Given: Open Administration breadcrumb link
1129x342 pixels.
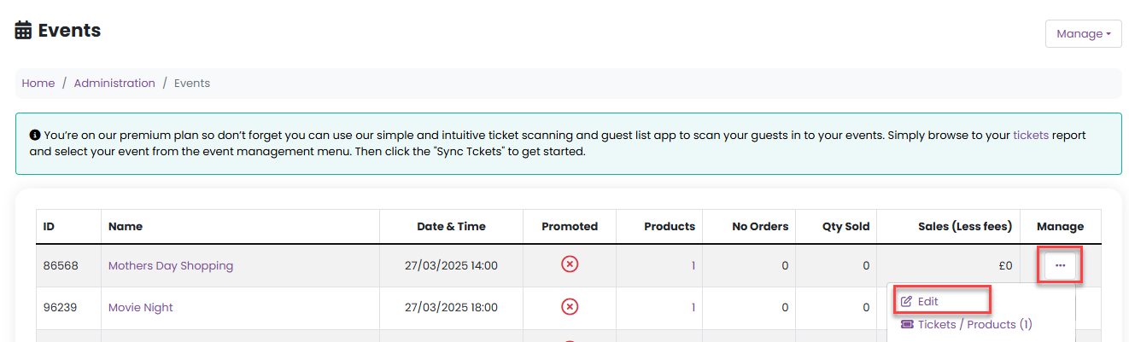Looking at the screenshot, I should coord(114,84).
